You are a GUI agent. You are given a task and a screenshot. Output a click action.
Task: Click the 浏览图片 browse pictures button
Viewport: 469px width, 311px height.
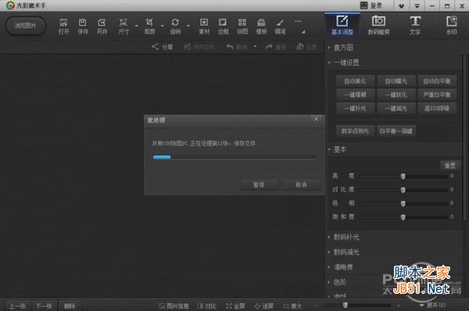coord(26,26)
